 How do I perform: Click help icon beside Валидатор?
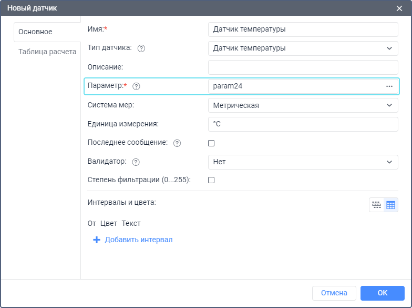pos(136,162)
